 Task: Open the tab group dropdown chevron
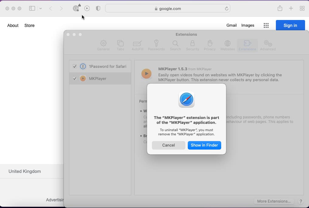click(x=41, y=8)
